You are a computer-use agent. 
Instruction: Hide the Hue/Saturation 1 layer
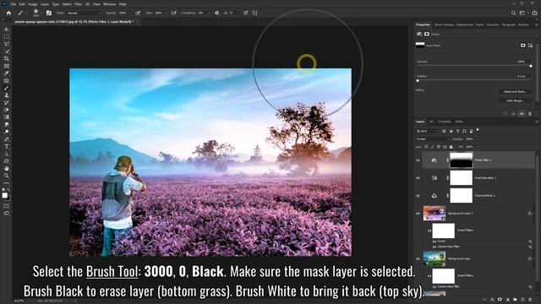coord(418,178)
